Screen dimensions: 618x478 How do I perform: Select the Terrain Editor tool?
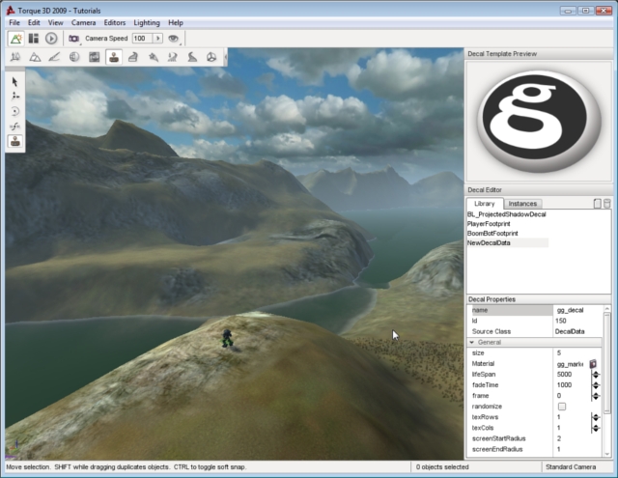click(x=35, y=58)
